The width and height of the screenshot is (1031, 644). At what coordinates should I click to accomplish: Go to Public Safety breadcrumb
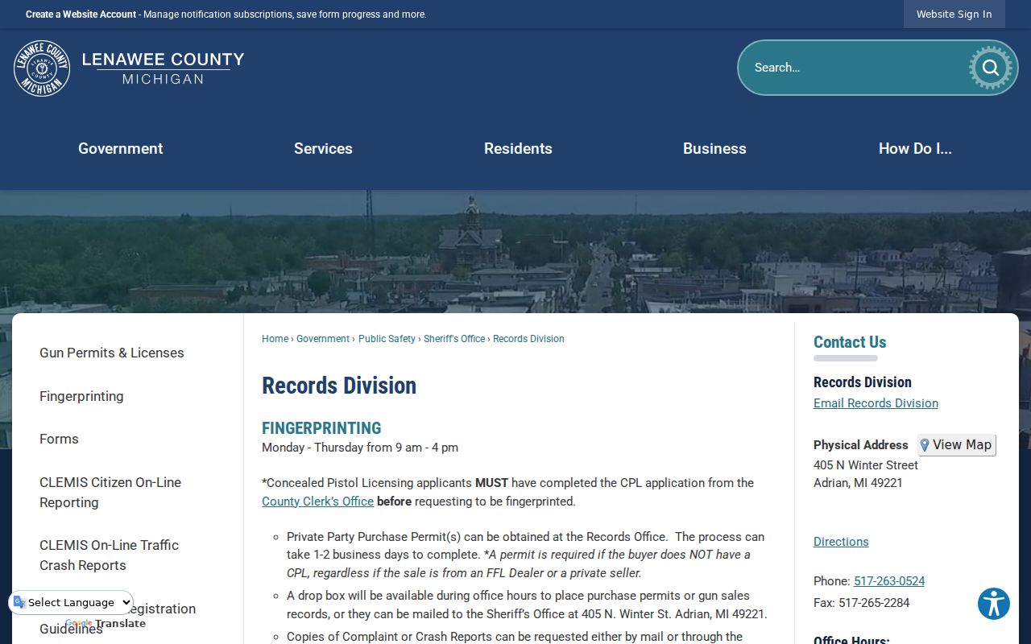click(x=387, y=339)
